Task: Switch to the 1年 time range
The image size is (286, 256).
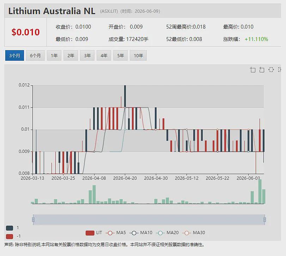Action: (x=54, y=55)
